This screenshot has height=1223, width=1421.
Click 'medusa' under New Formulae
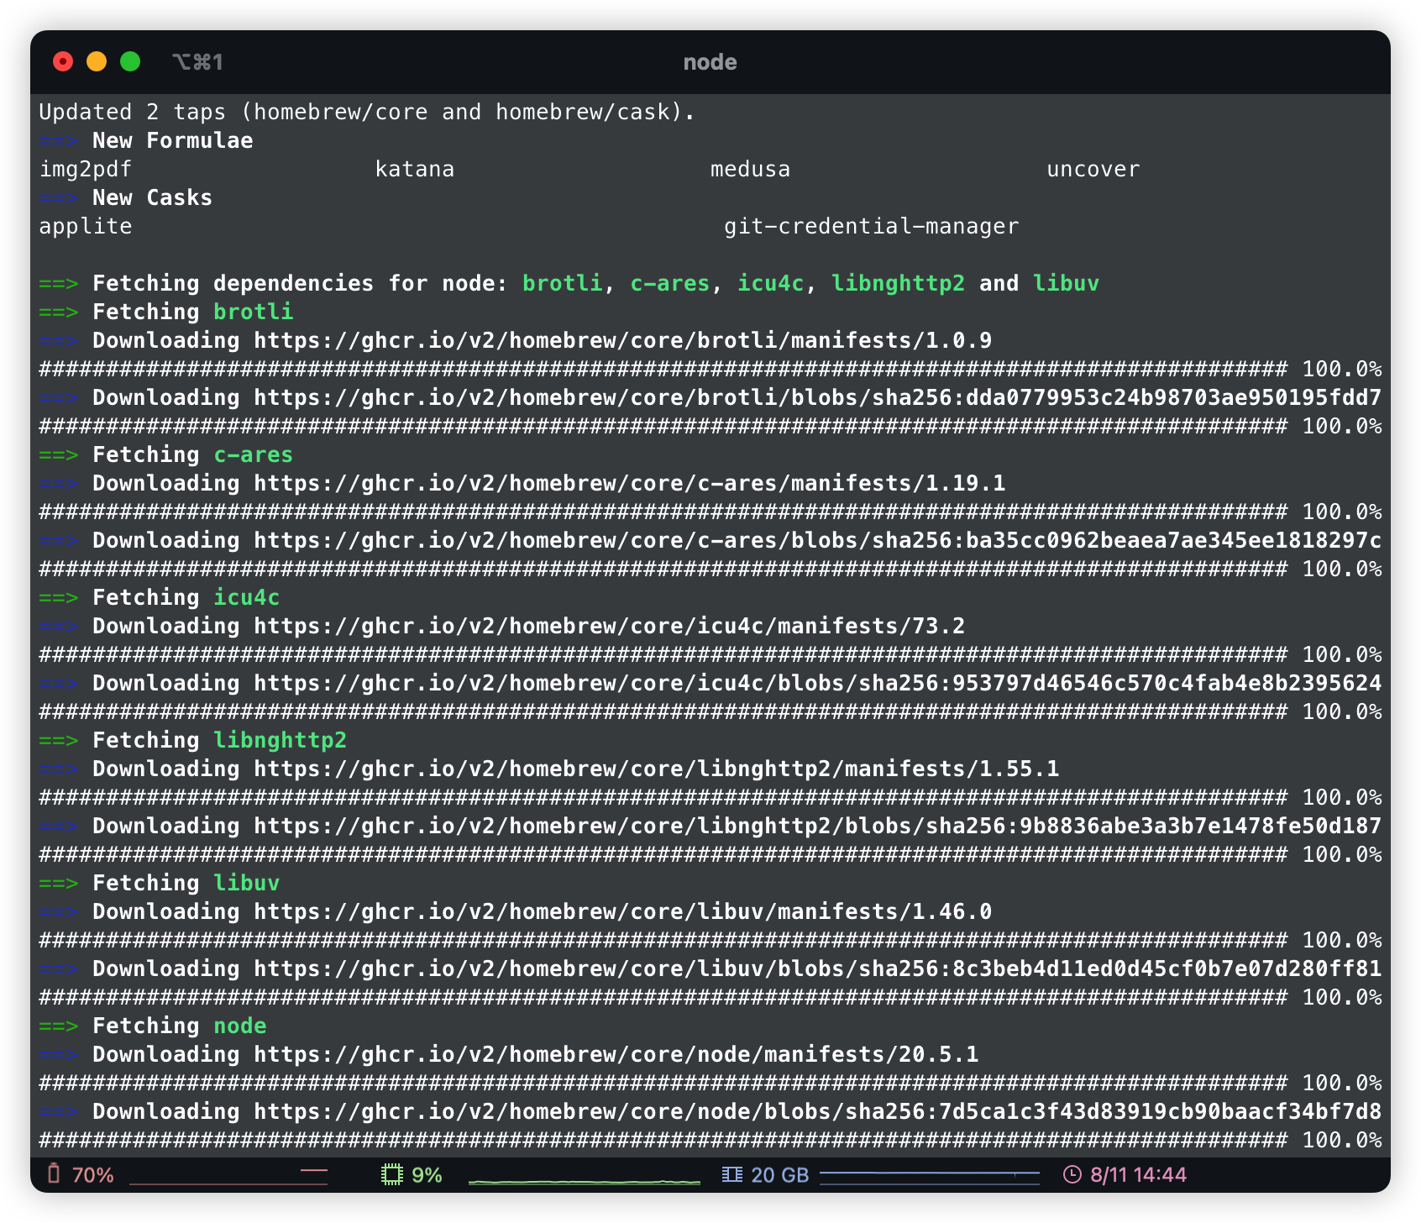coord(750,169)
